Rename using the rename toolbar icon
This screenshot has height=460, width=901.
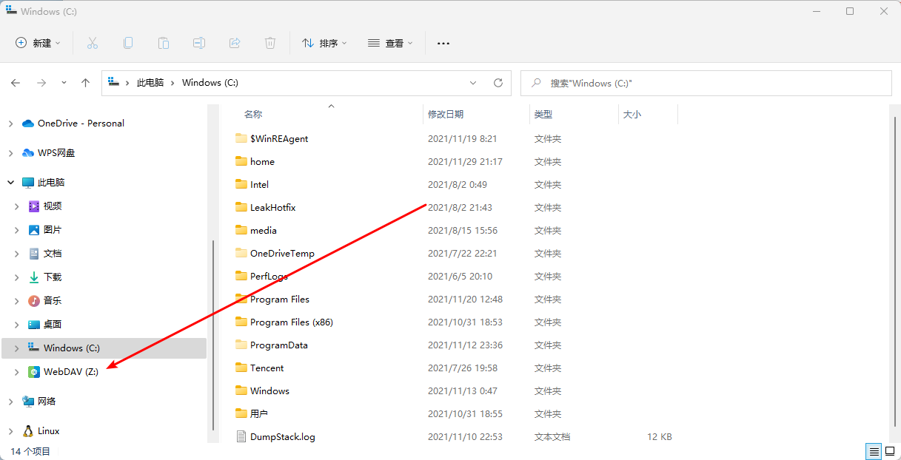[x=198, y=43]
